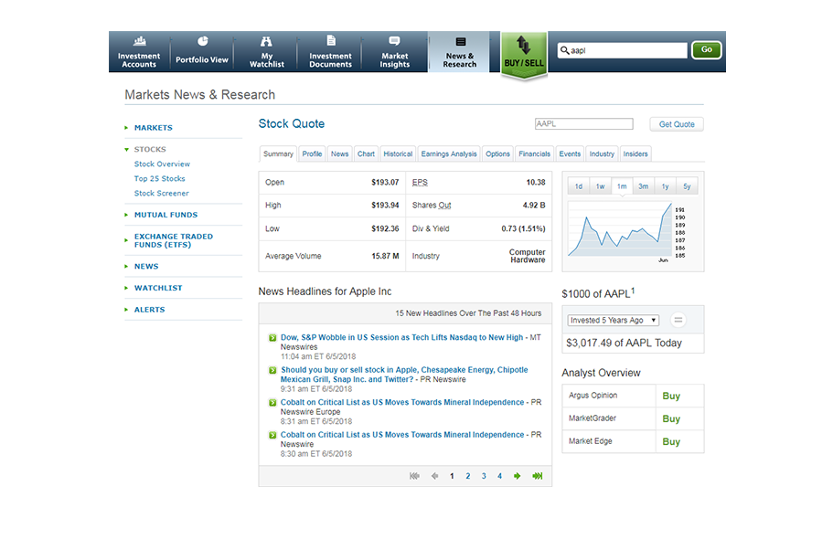Screen dimensions: 833x550
Task: Open Investment Accounts from the top navigation
Action: pyautogui.click(x=139, y=51)
